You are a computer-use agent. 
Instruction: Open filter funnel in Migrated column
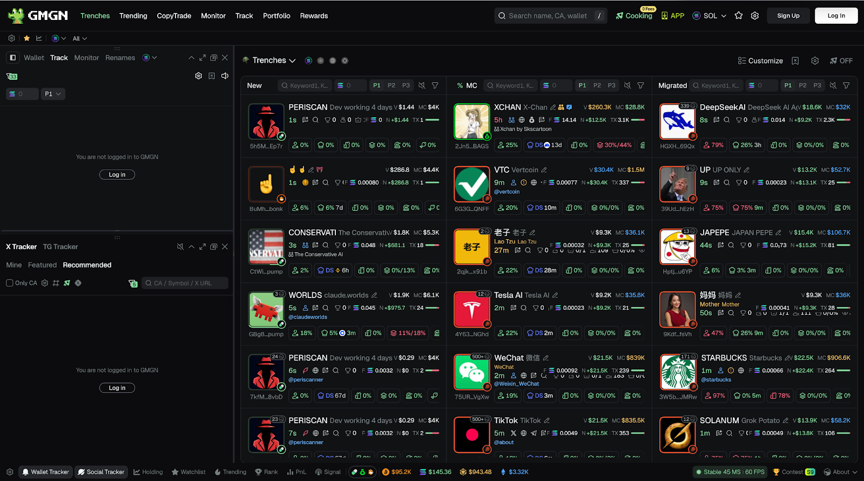847,85
